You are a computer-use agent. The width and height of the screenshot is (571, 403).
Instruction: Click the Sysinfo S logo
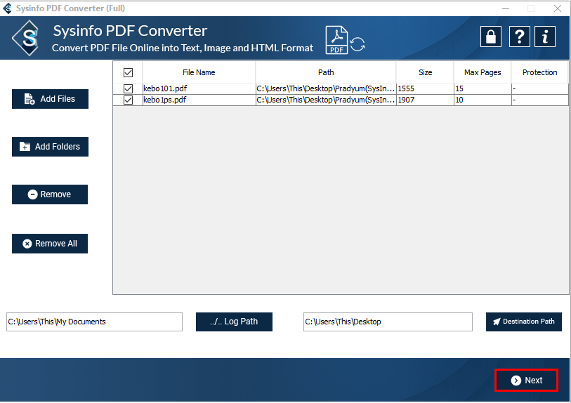(28, 39)
